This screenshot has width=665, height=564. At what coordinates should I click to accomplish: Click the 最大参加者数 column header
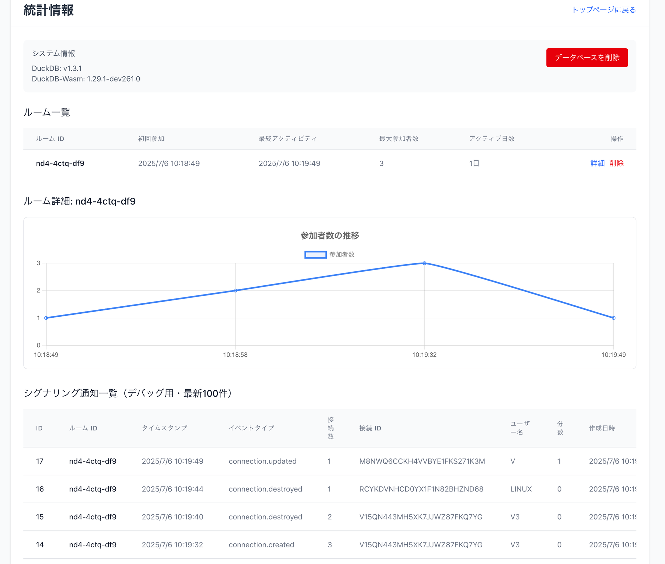399,139
